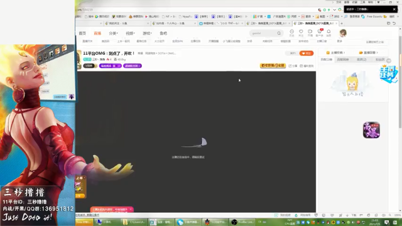
Task: Open the 截图 screenshot toolbar item
Action: point(321,16)
